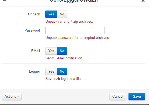Screen dimensions: 149x105
Task: Click the Password field label
Action: point(32,31)
